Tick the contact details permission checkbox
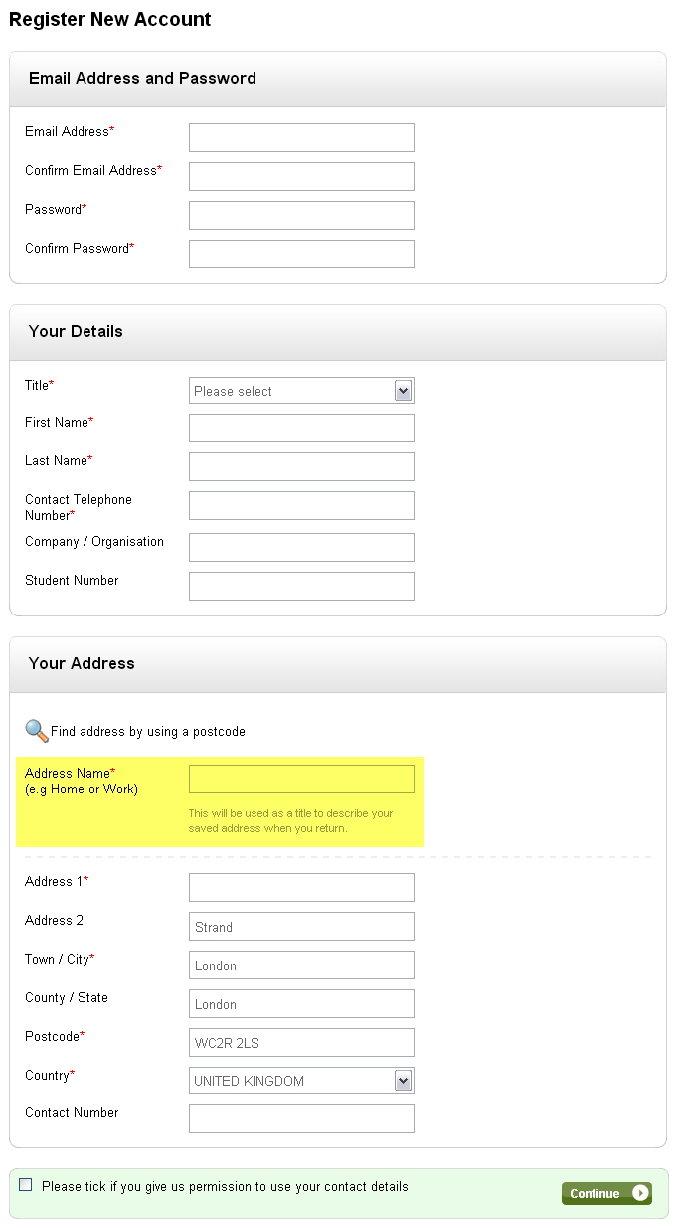Image resolution: width=680 pixels, height=1228 pixels. 26,1185
